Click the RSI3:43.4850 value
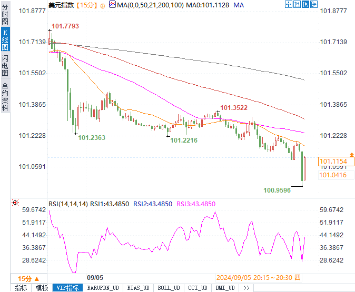 click(x=196, y=204)
